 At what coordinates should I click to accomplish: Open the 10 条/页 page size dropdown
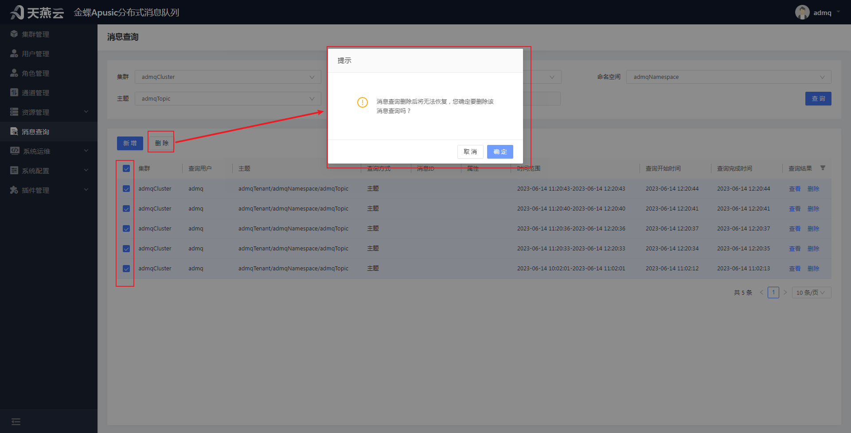(811, 293)
